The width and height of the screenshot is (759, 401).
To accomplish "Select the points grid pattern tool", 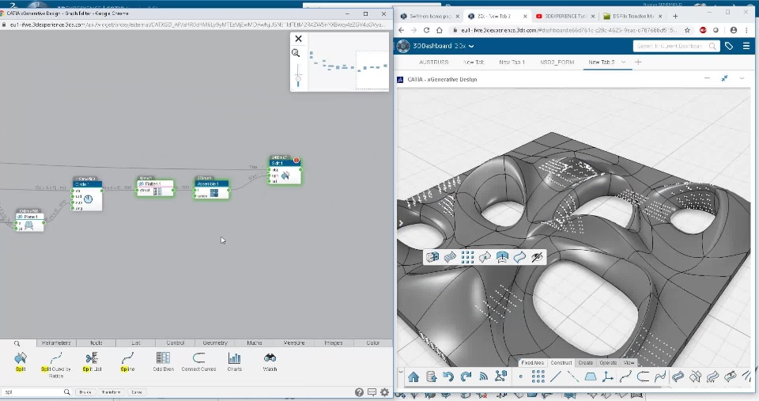I will click(538, 376).
